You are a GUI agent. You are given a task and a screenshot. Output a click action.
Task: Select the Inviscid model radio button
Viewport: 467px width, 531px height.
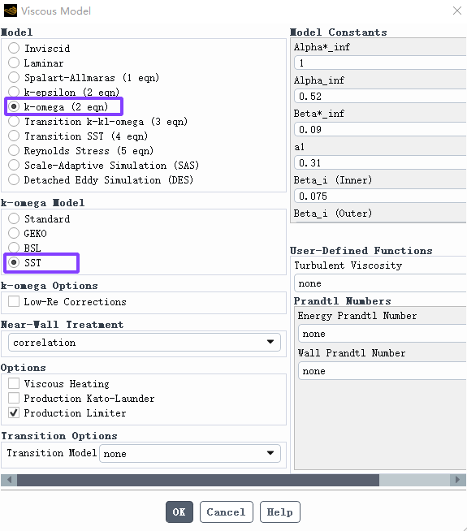(14, 48)
